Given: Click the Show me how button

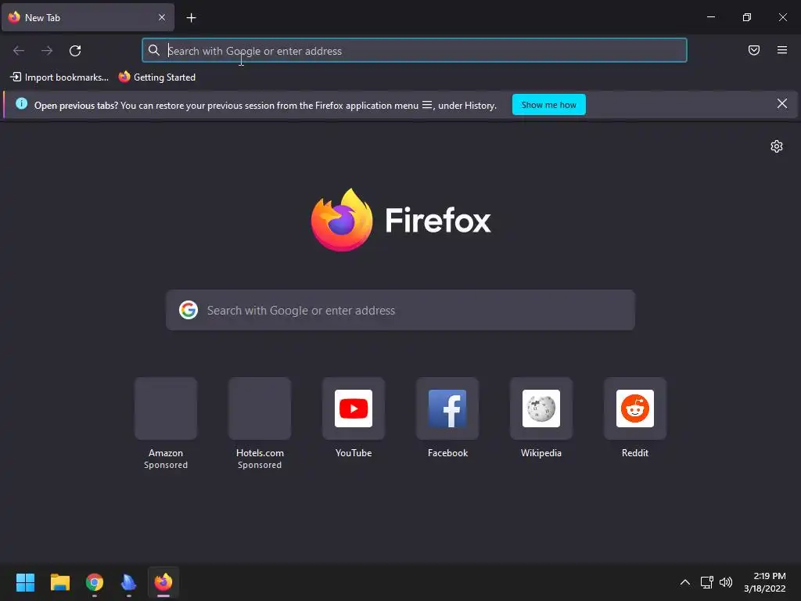Looking at the screenshot, I should [x=548, y=105].
